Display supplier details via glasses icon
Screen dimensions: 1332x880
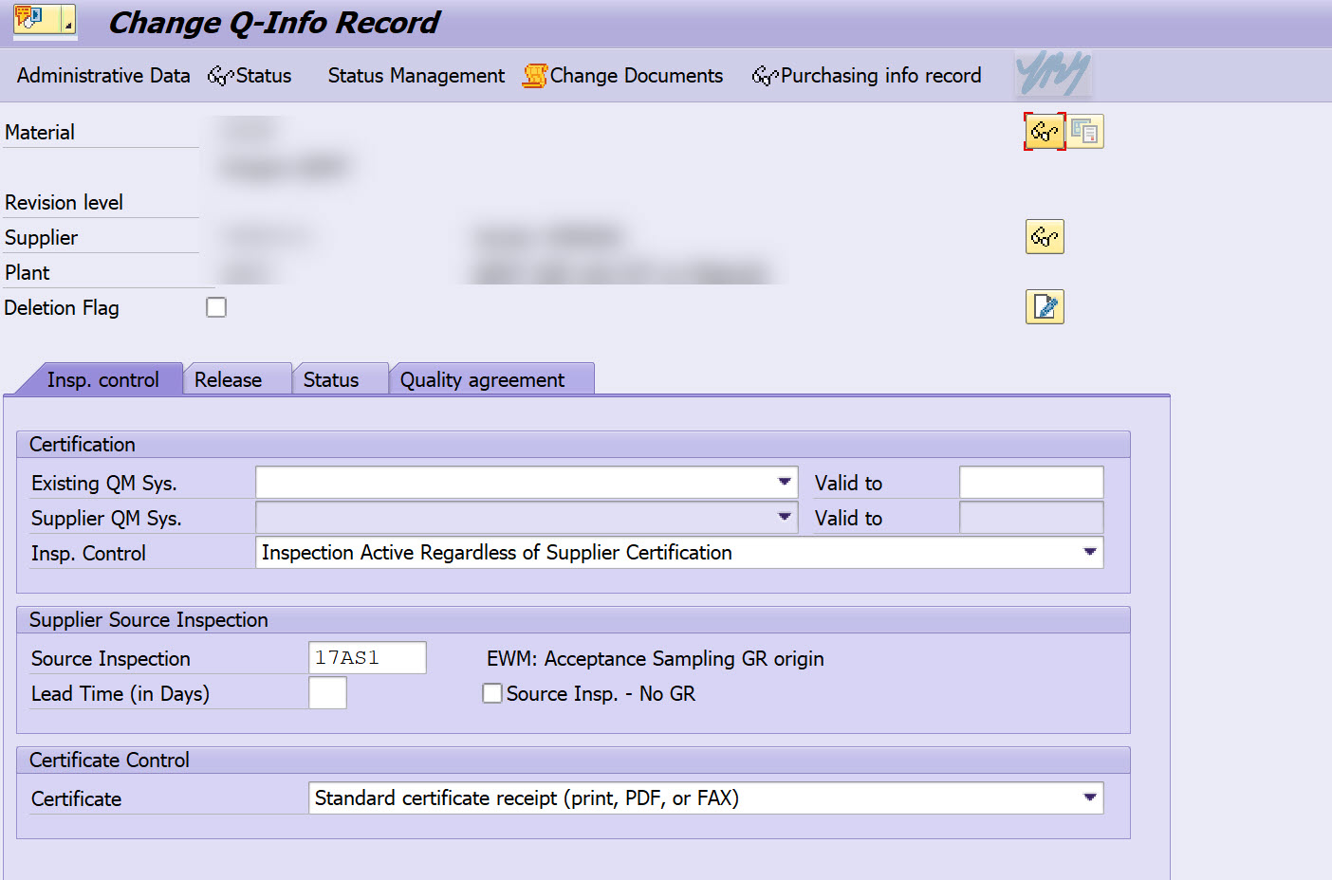pyautogui.click(x=1044, y=236)
